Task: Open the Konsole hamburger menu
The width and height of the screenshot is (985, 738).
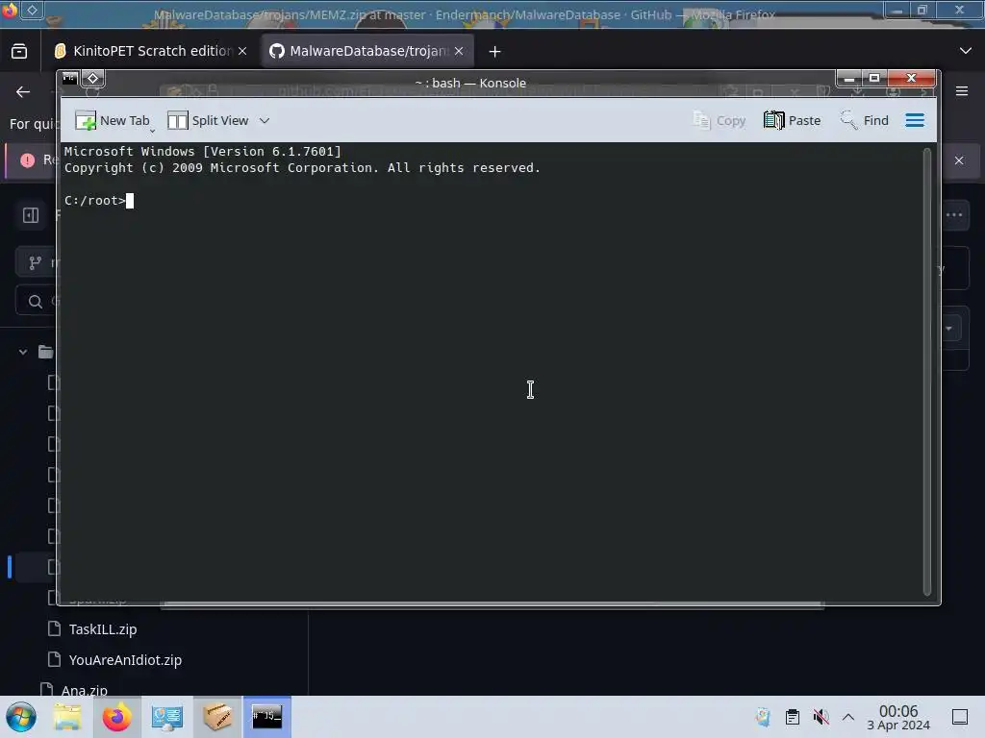Action: pyautogui.click(x=915, y=120)
